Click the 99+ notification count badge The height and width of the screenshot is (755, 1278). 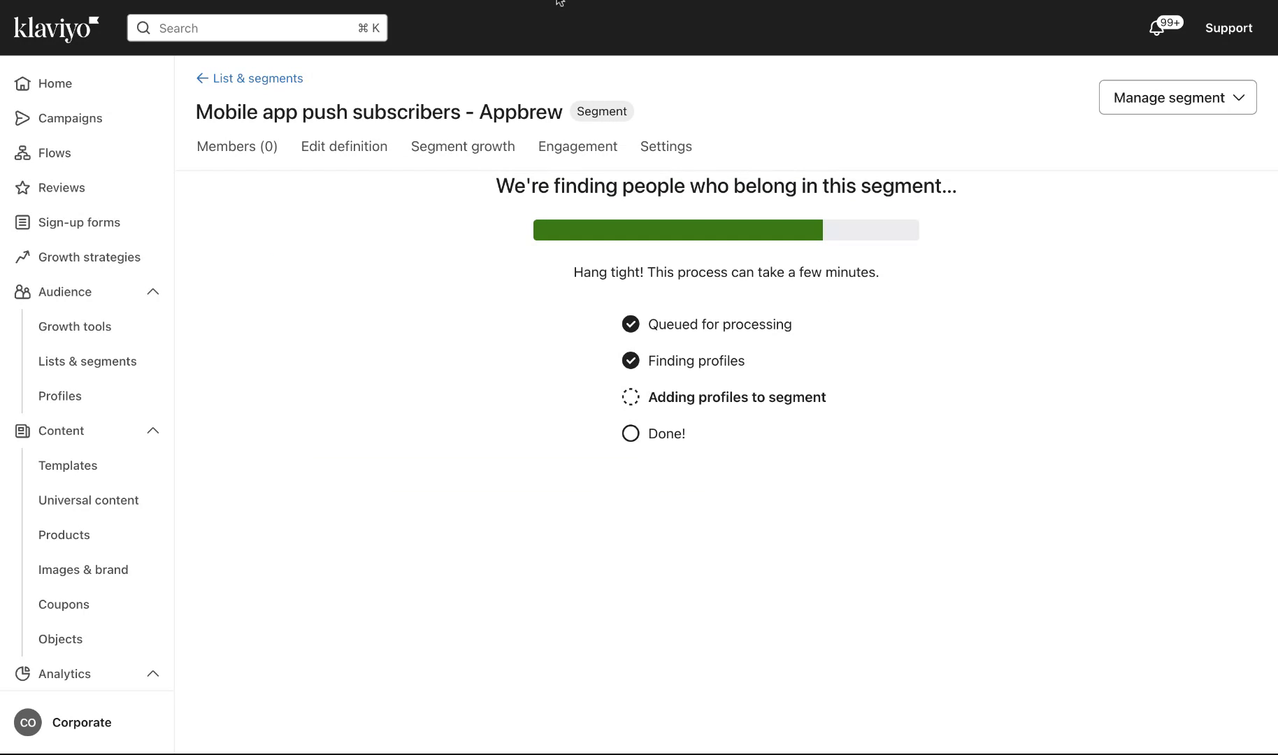[1170, 22]
